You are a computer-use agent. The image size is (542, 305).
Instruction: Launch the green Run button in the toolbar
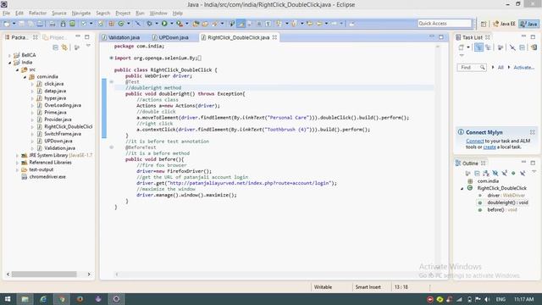click(x=164, y=24)
